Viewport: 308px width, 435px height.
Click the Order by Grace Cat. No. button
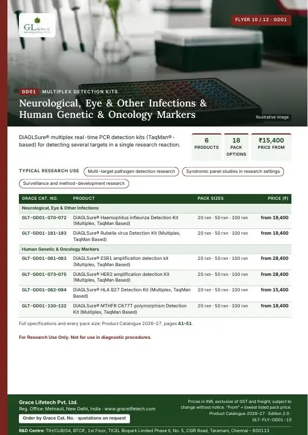click(x=74, y=418)
